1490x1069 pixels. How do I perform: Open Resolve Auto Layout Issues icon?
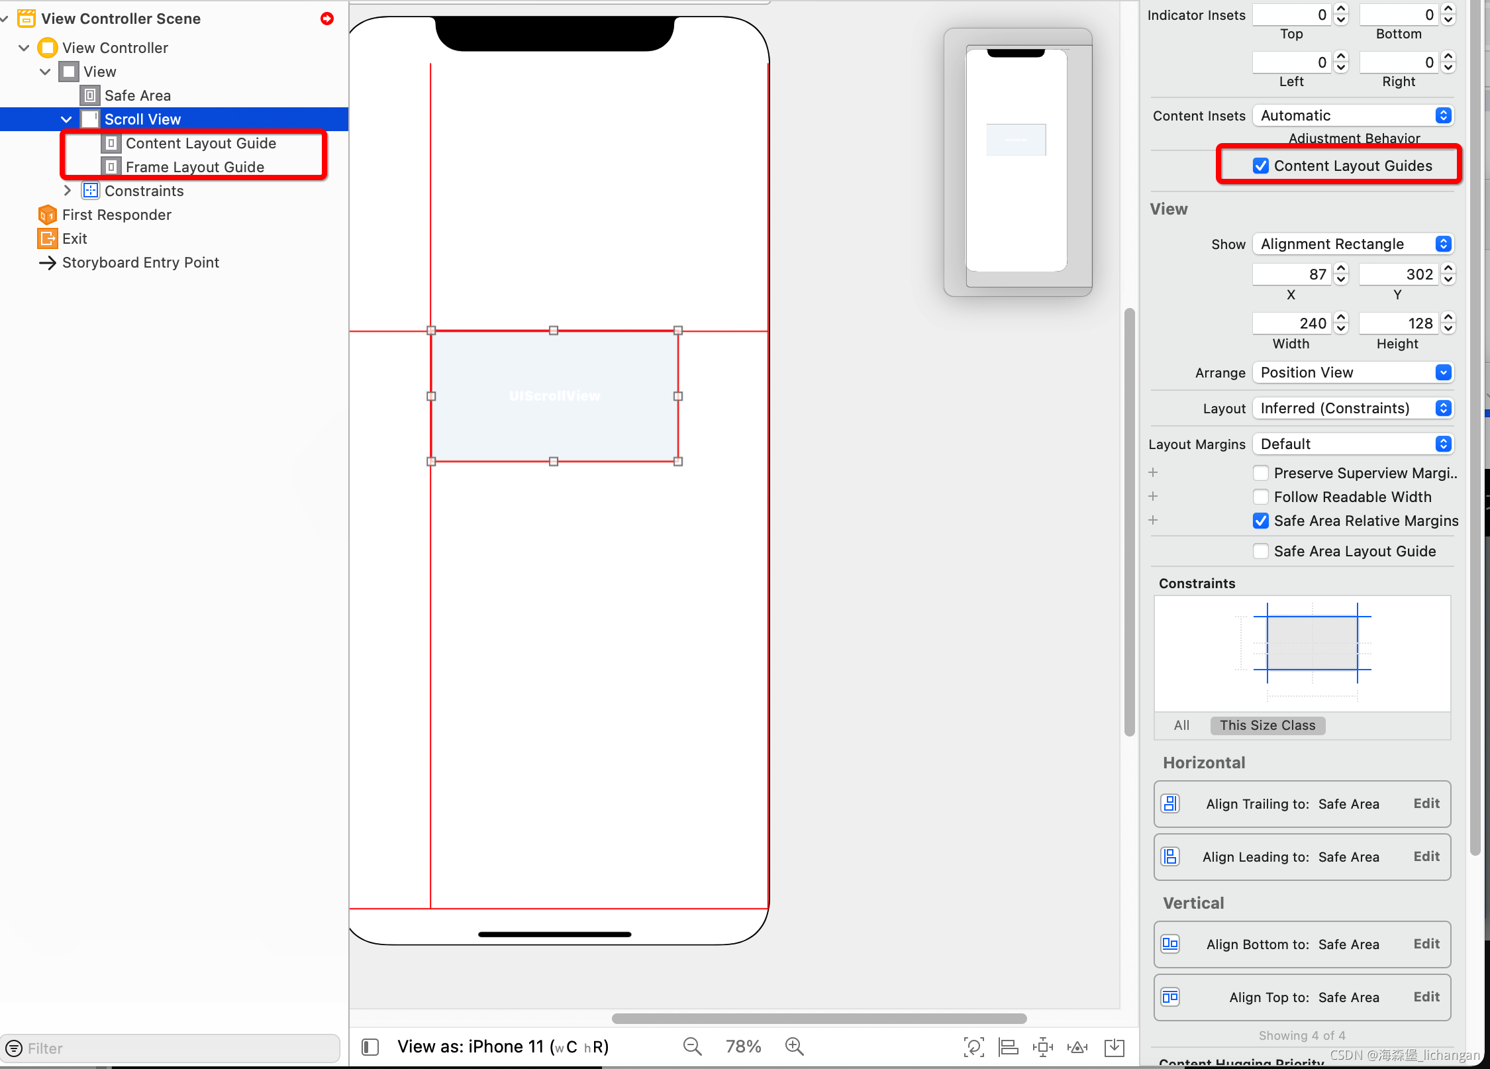[1077, 1047]
